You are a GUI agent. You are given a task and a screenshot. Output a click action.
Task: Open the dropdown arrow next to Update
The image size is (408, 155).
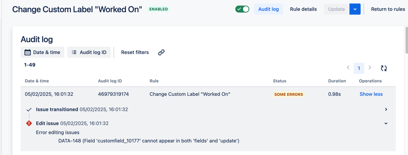click(355, 9)
